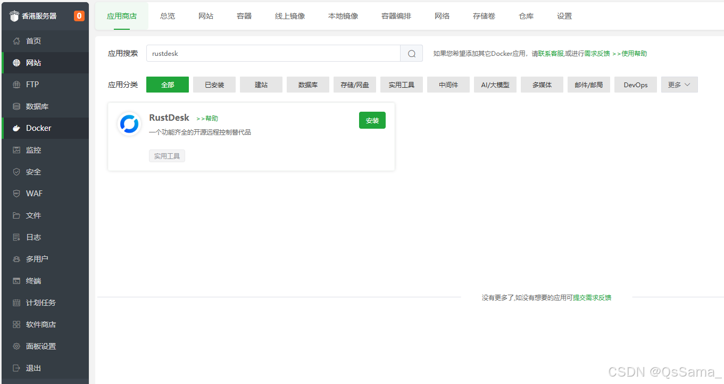The image size is (724, 384).
Task: Click the 退出 logout icon
Action: 16,368
